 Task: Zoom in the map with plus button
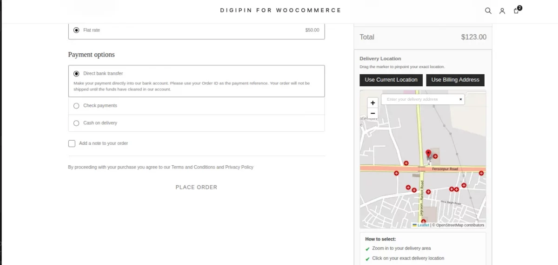pos(372,103)
